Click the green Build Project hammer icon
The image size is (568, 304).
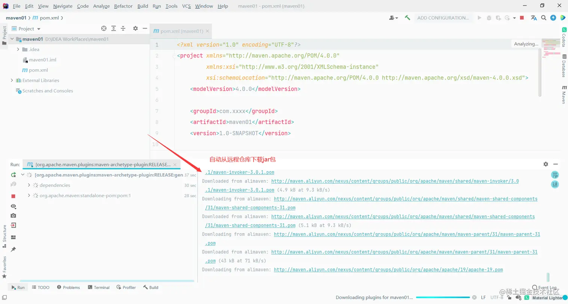coord(407,18)
